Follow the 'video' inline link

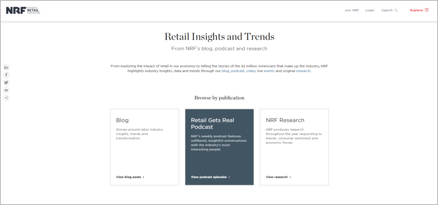tap(251, 71)
